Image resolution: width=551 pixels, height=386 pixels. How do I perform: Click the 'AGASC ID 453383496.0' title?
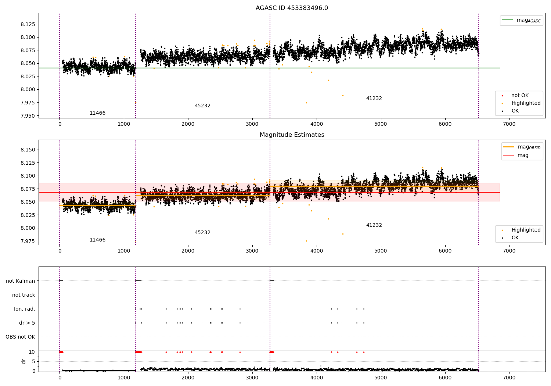(292, 8)
